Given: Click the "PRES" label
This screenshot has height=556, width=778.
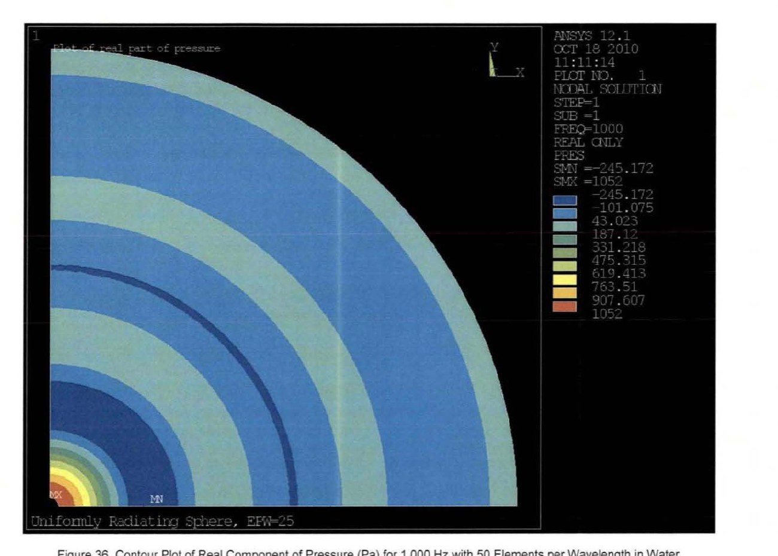Looking at the screenshot, I should tap(569, 155).
